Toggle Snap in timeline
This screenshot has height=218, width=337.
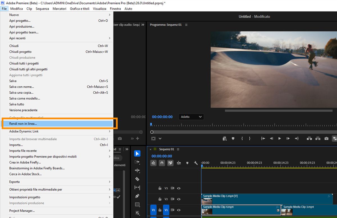[x=162, y=163]
